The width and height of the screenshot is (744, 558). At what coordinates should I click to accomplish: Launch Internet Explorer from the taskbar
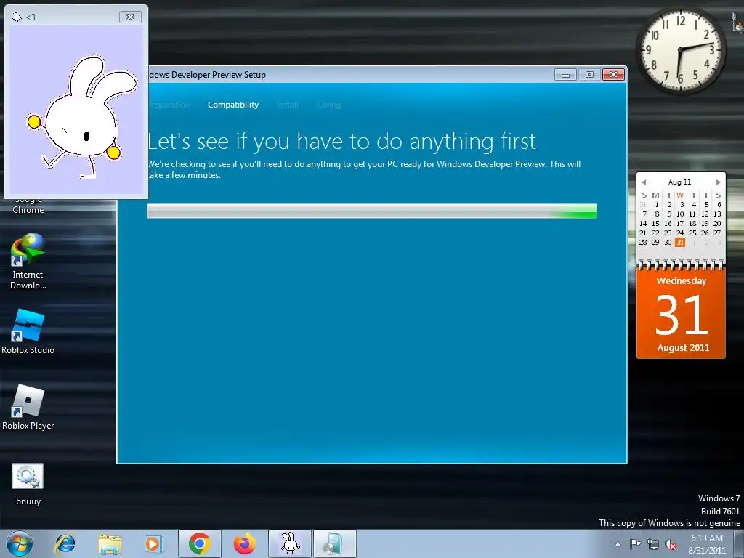(65, 543)
